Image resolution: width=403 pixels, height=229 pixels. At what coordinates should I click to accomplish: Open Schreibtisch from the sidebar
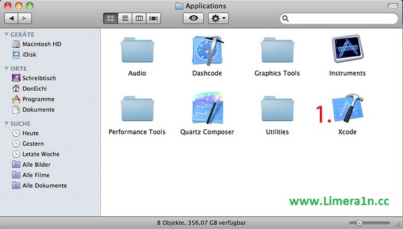39,78
